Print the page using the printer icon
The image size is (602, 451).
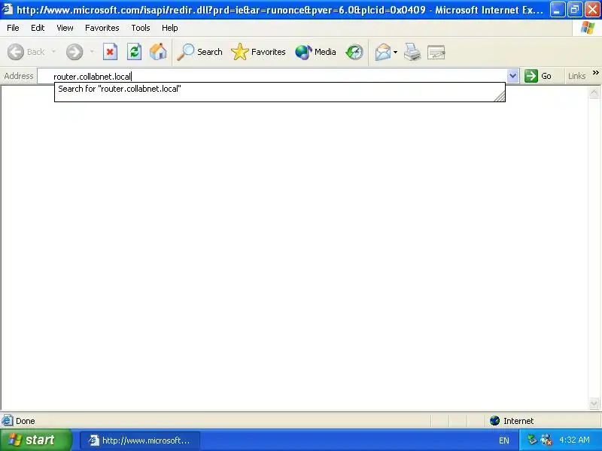point(412,52)
